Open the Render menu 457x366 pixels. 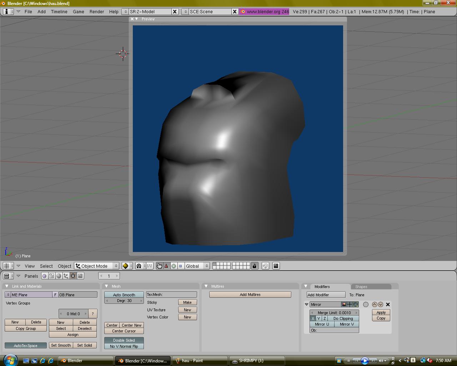97,11
